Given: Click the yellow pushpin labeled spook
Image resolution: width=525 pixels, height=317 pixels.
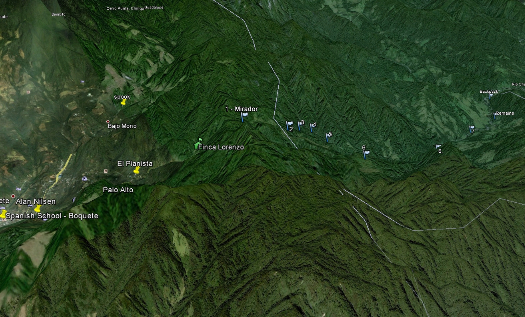Looking at the screenshot, I should (124, 102).
